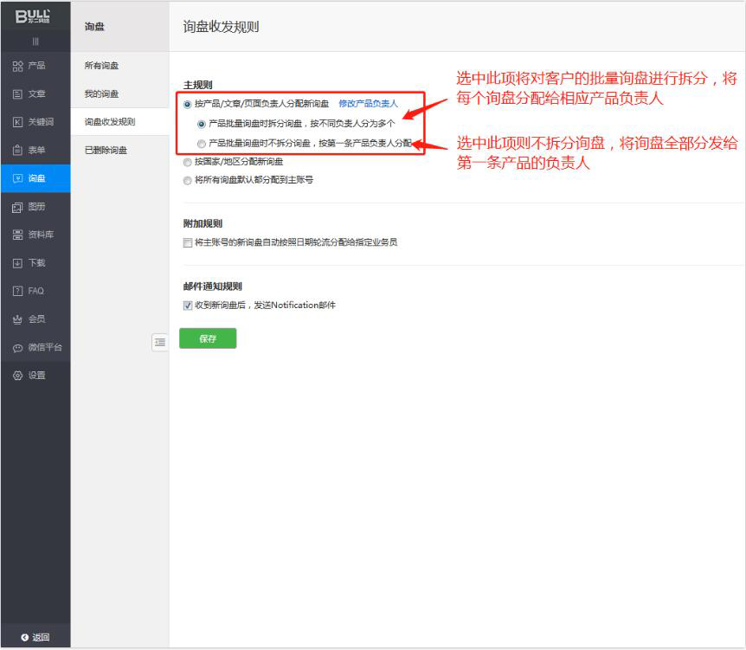Collapse the sidebar using the top handle
Viewport: 746px width, 650px height.
pyautogui.click(x=35, y=42)
